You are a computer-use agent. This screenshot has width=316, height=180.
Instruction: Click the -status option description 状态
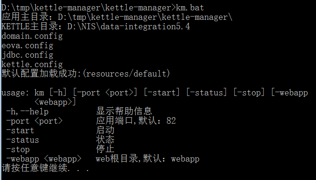click(105, 140)
